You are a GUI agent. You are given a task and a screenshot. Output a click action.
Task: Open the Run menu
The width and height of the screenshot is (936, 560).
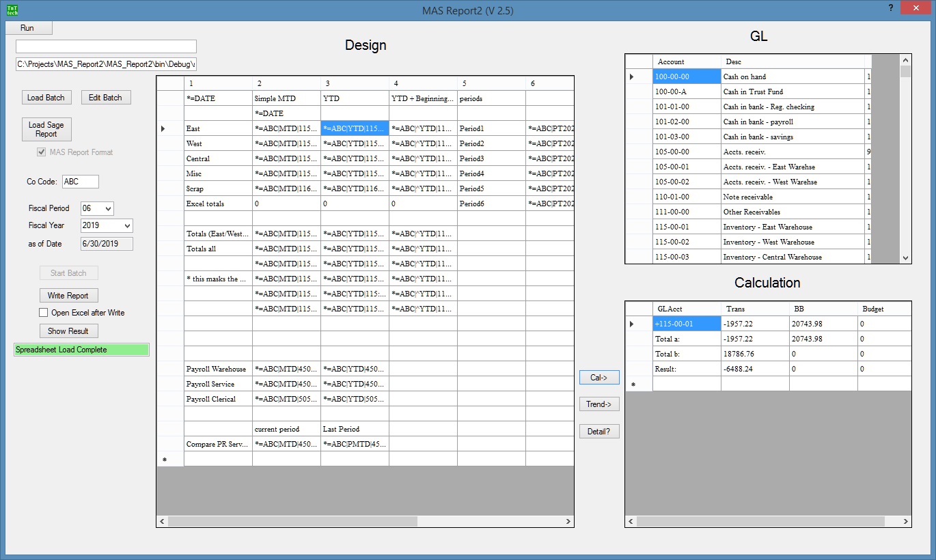click(x=27, y=28)
